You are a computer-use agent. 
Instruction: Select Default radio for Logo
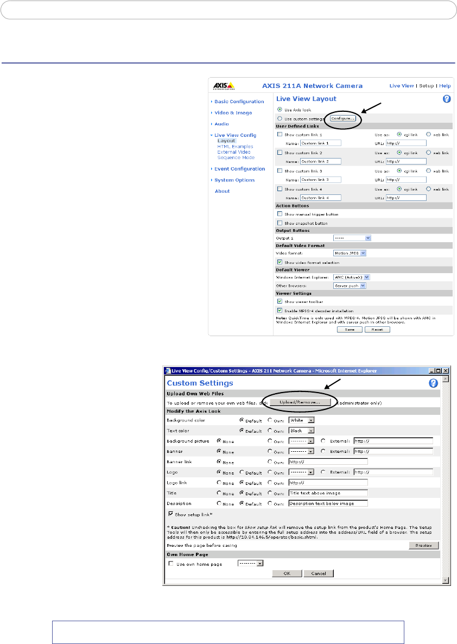[242, 472]
